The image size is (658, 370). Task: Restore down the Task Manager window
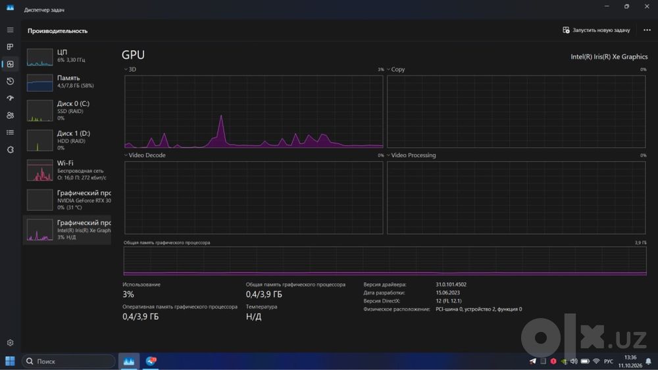click(x=626, y=7)
